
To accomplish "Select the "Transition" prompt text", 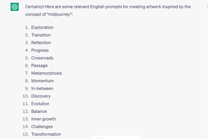I will tap(41, 35).
